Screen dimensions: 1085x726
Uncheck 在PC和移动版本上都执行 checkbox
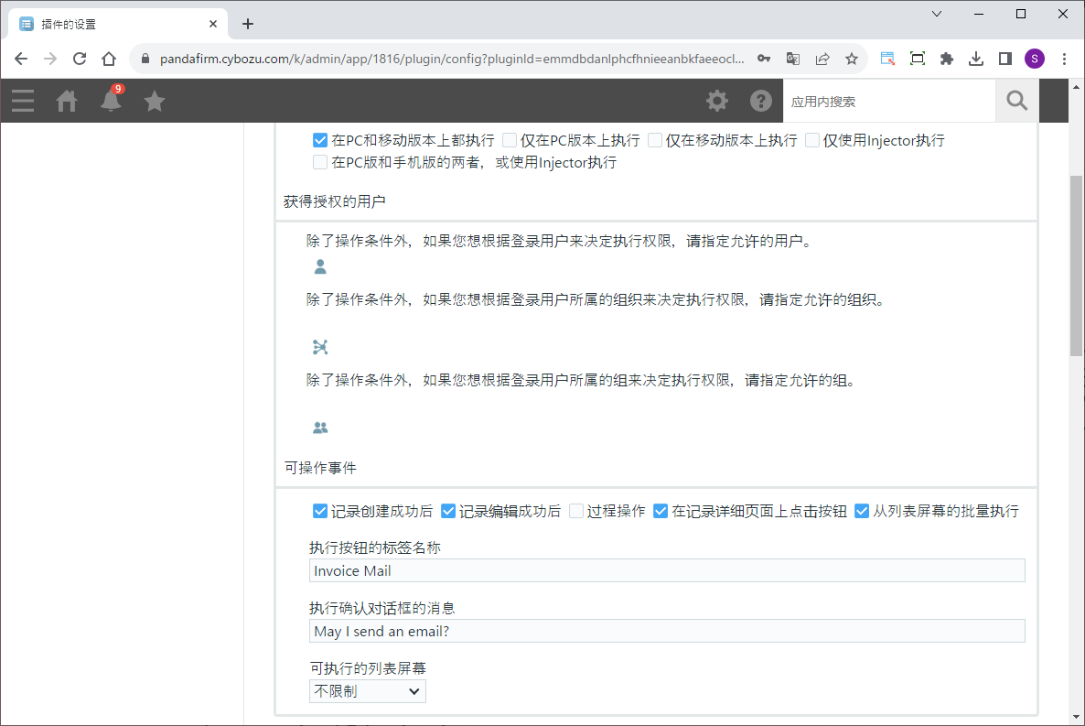[320, 140]
